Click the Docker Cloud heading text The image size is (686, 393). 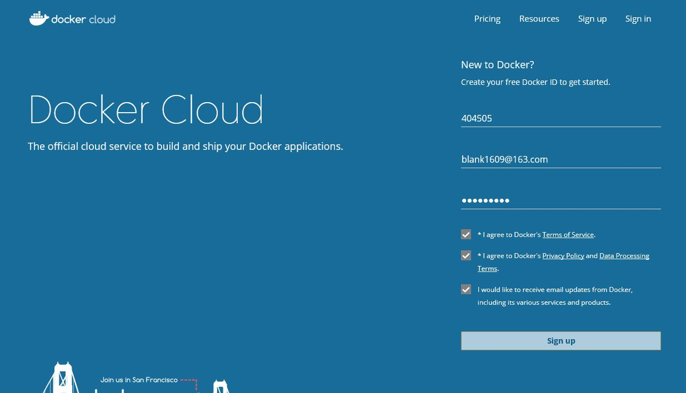(146, 109)
